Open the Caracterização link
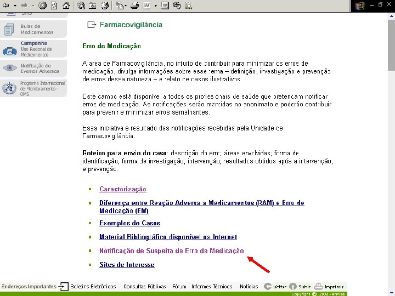This screenshot has width=395, height=296. coord(123,189)
